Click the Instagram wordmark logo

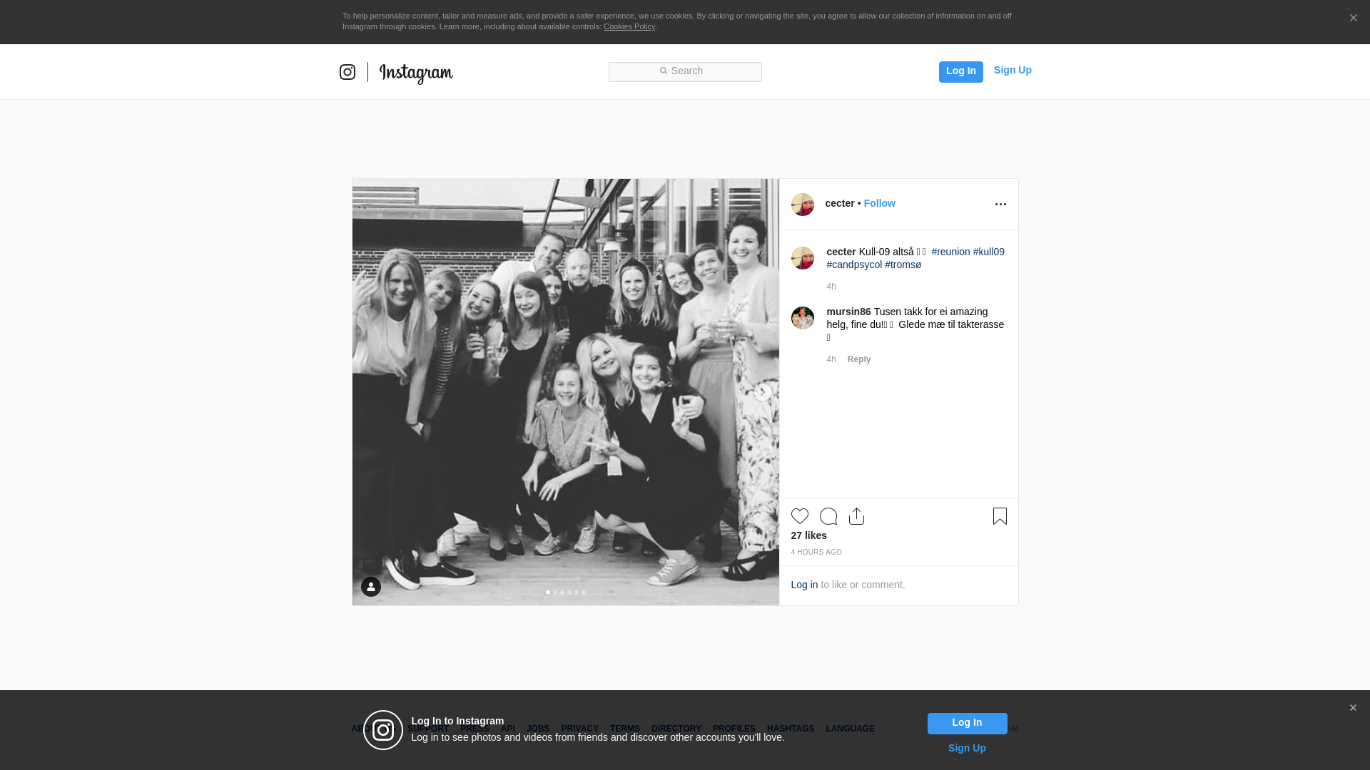(x=416, y=73)
